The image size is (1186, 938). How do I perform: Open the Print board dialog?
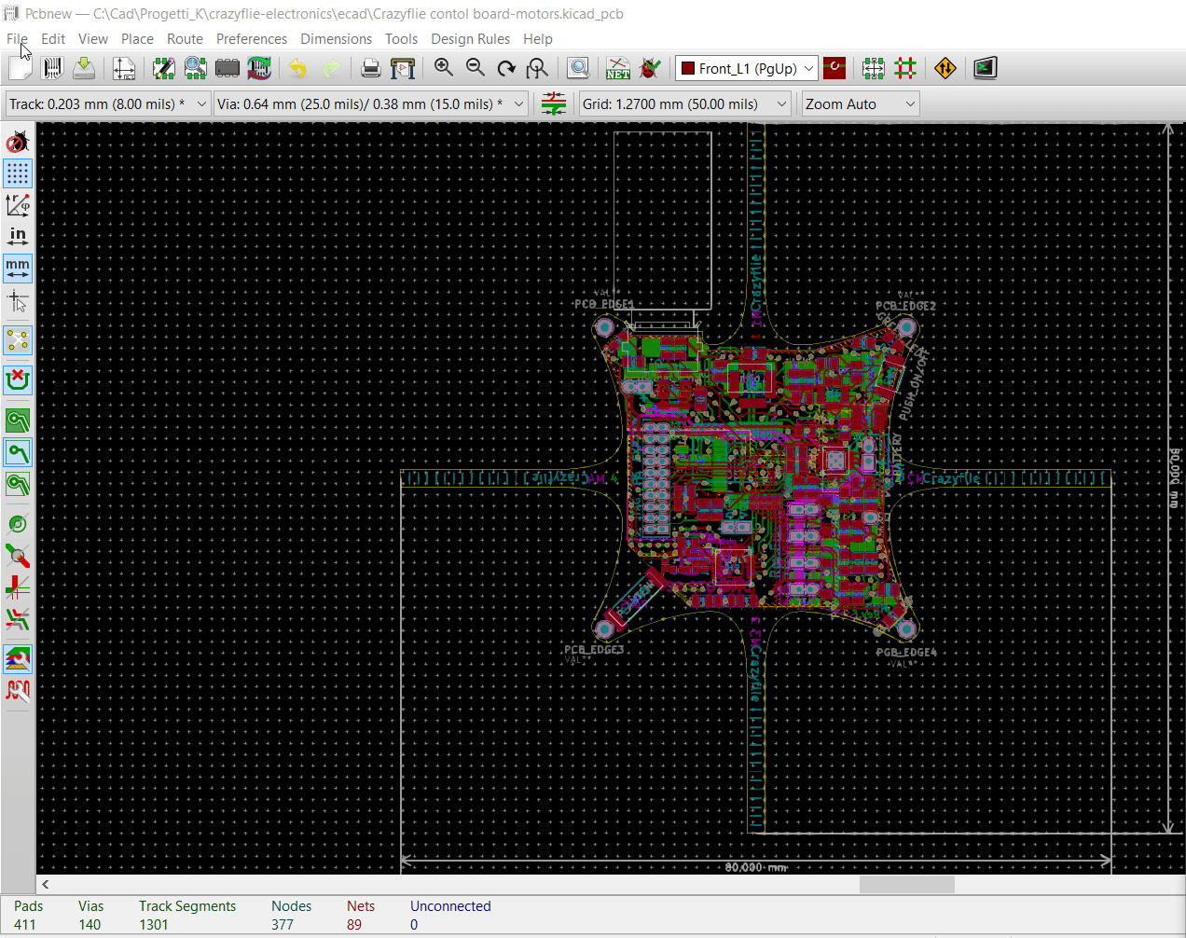pyautogui.click(x=370, y=68)
